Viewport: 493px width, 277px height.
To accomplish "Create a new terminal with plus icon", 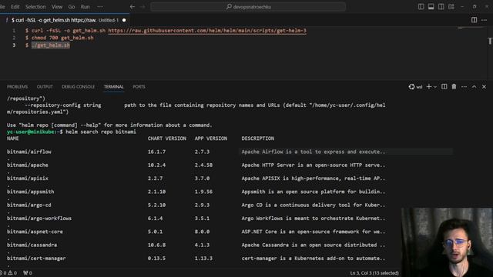I will point(428,87).
